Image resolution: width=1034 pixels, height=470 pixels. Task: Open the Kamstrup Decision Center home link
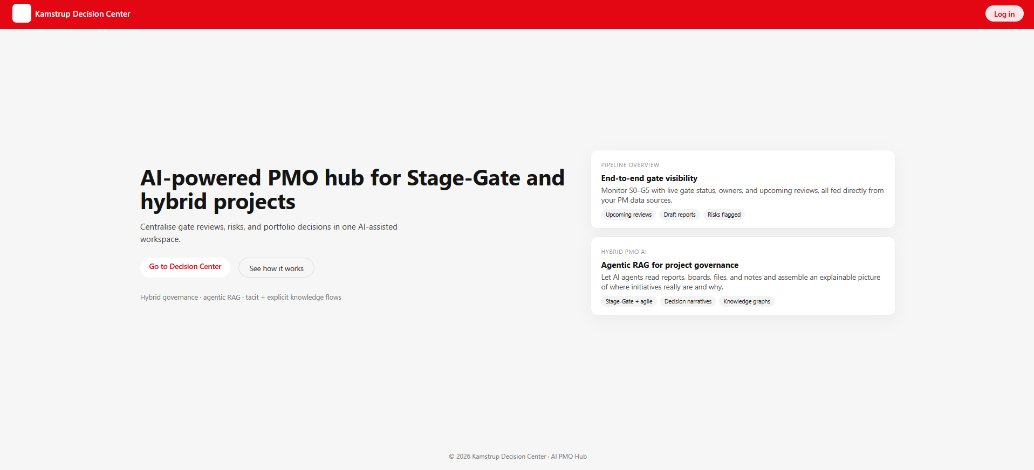click(83, 14)
